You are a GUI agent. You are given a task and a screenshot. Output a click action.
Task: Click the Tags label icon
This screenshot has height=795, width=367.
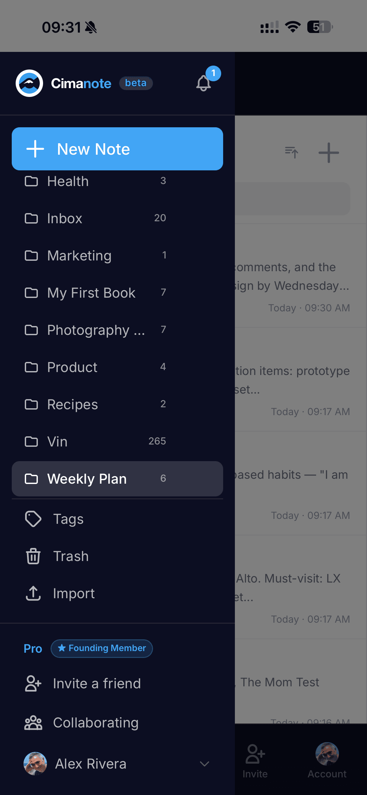33,519
